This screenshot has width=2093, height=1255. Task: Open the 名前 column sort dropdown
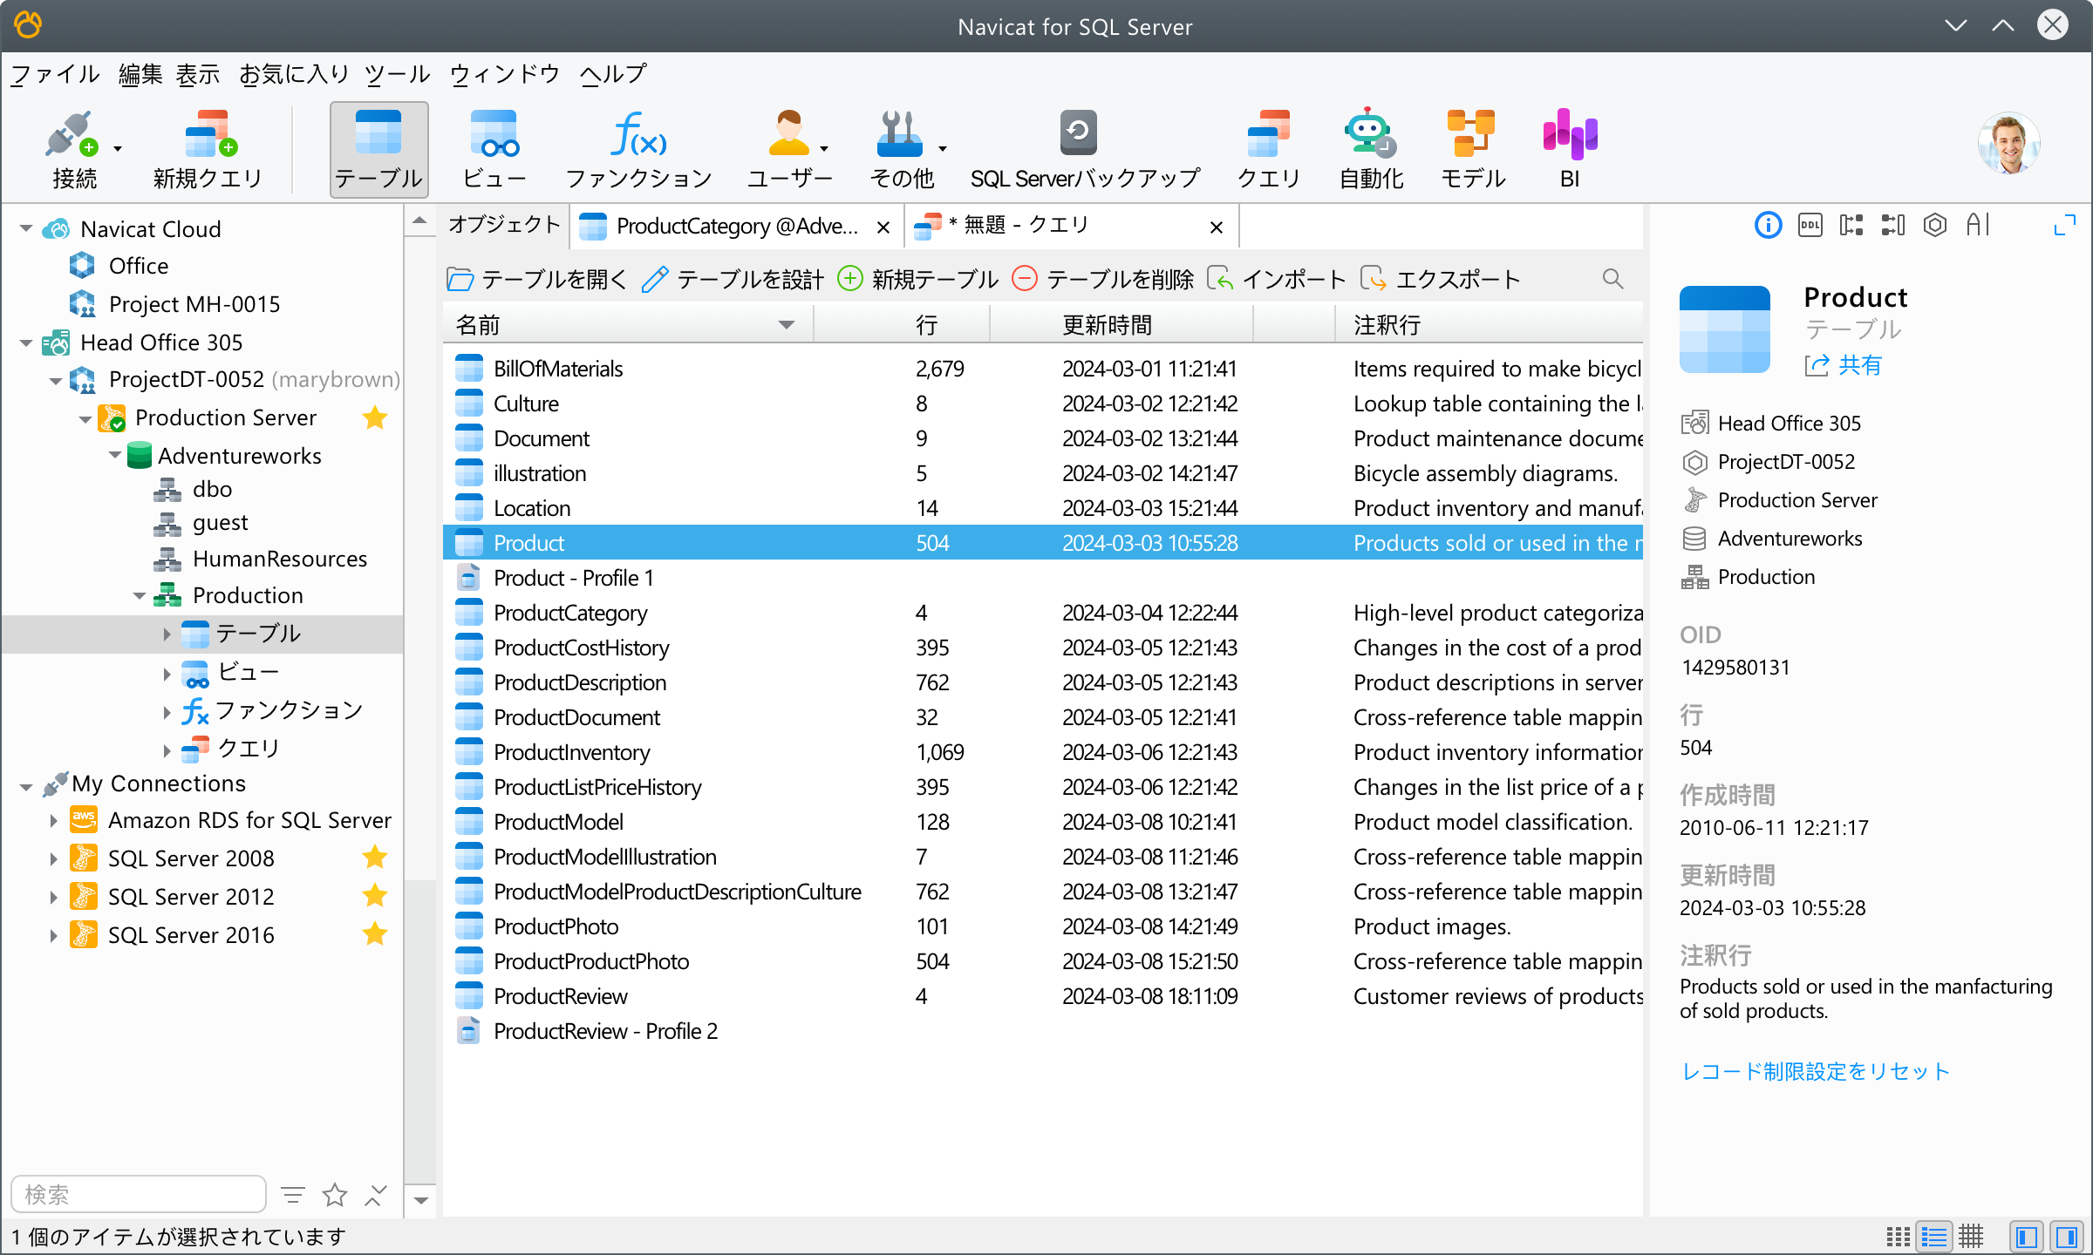[x=786, y=325]
